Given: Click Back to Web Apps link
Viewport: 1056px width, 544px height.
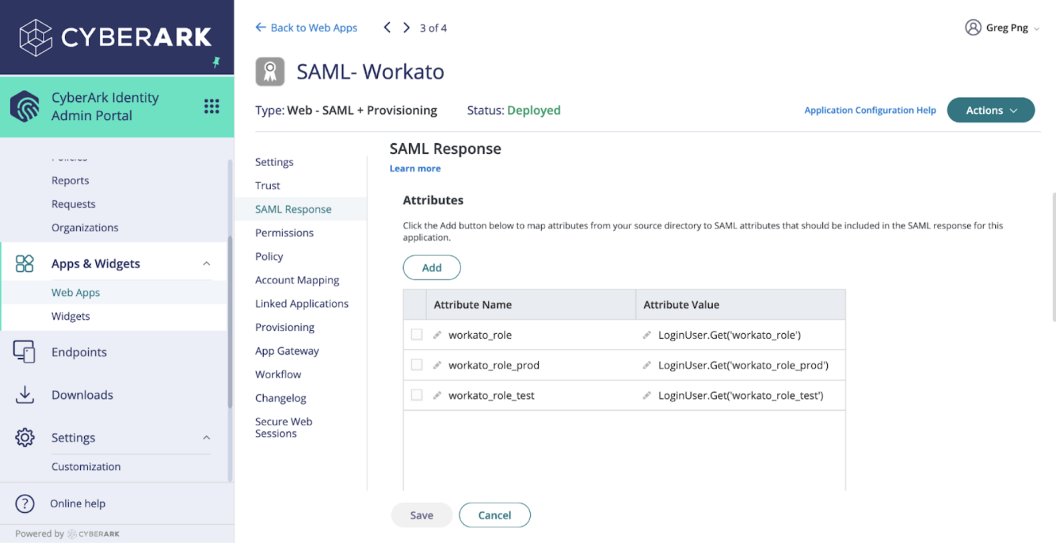Looking at the screenshot, I should [306, 27].
